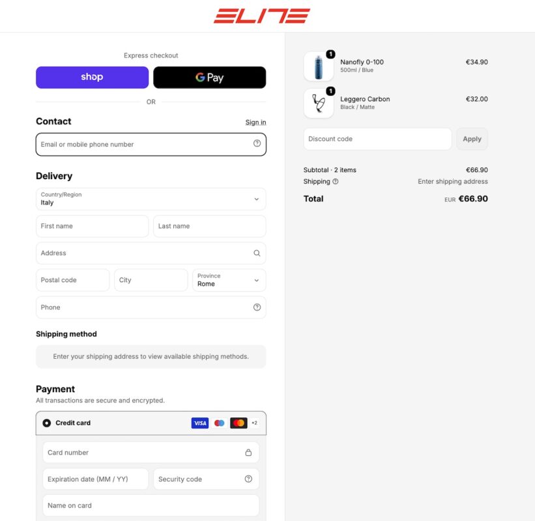Pay with the Shop express checkout button
535x521 pixels.
pos(92,77)
